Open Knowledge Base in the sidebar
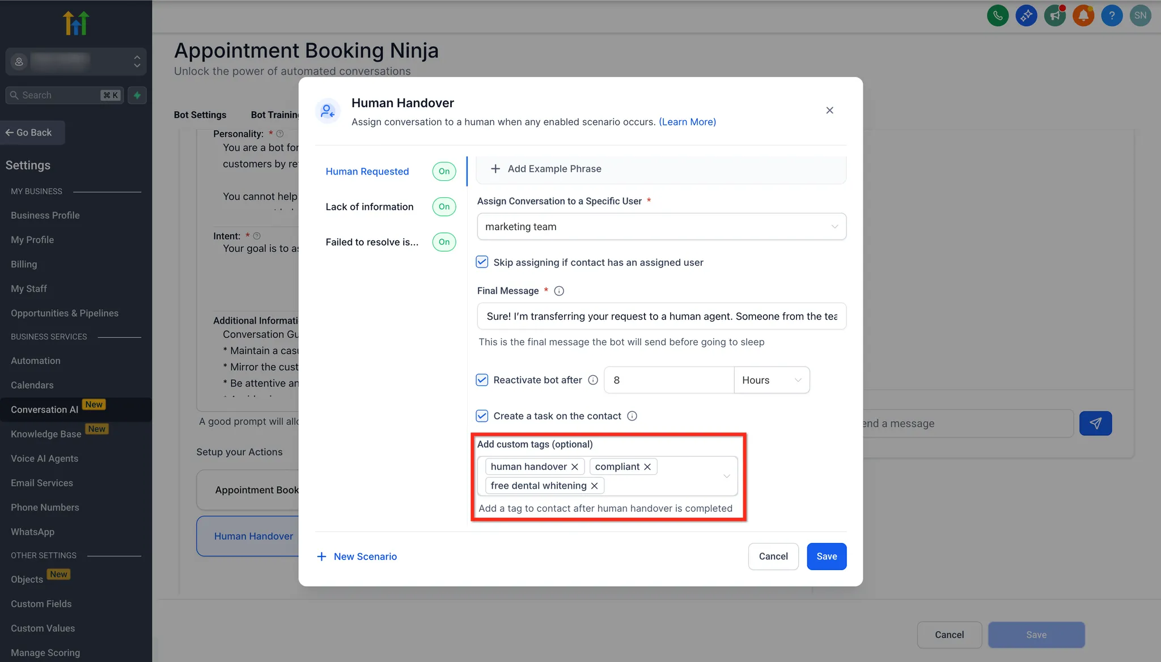 [46, 434]
